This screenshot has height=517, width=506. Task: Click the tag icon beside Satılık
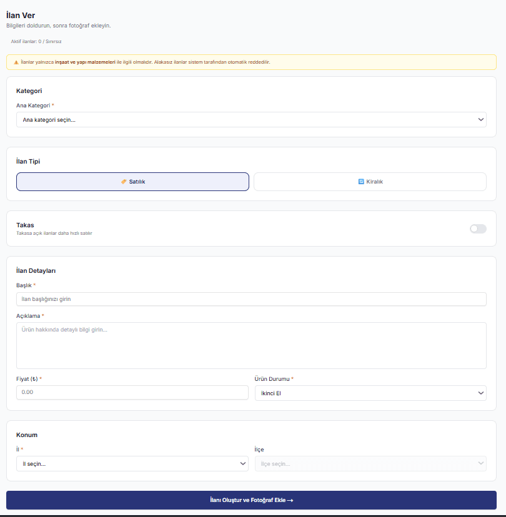tap(124, 182)
